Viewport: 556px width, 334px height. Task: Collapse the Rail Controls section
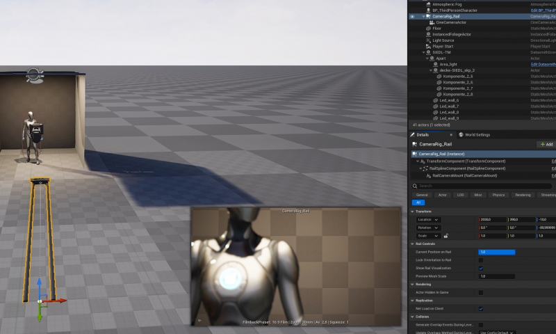(412, 244)
